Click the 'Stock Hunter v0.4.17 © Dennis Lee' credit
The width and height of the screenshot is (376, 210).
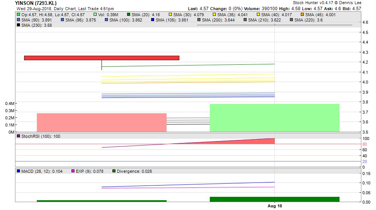point(327,3)
